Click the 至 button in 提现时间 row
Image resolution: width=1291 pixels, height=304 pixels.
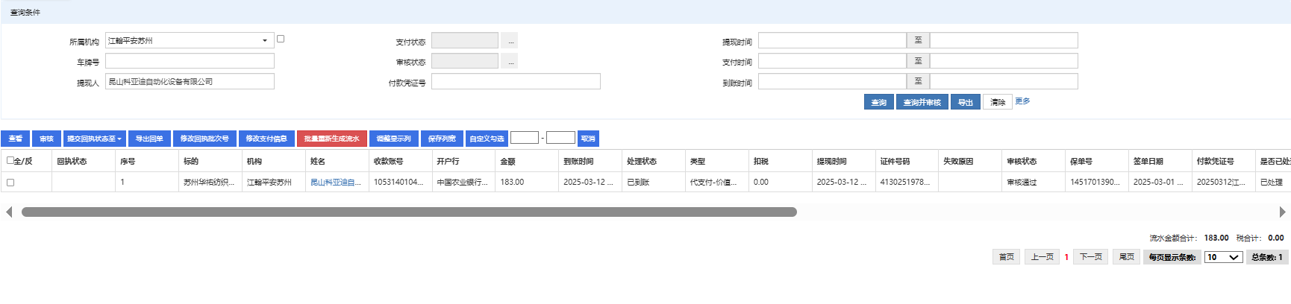[x=918, y=40]
